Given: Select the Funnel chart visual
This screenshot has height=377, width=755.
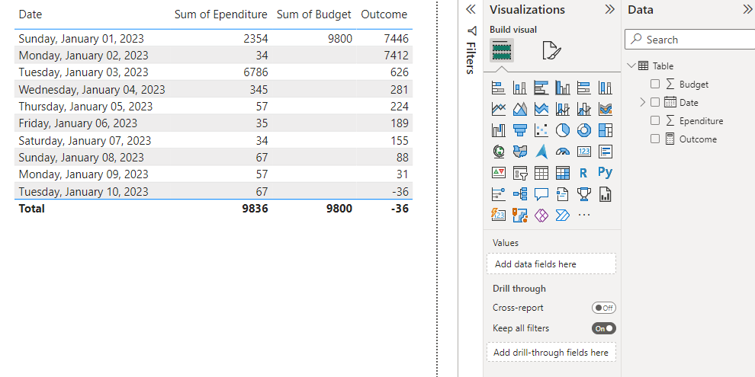Looking at the screenshot, I should pos(519,130).
